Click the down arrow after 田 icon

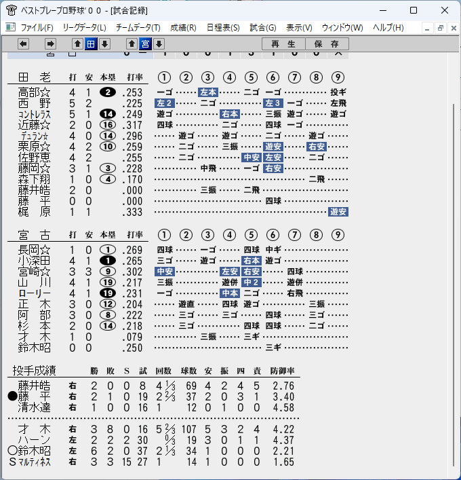tap(104, 44)
